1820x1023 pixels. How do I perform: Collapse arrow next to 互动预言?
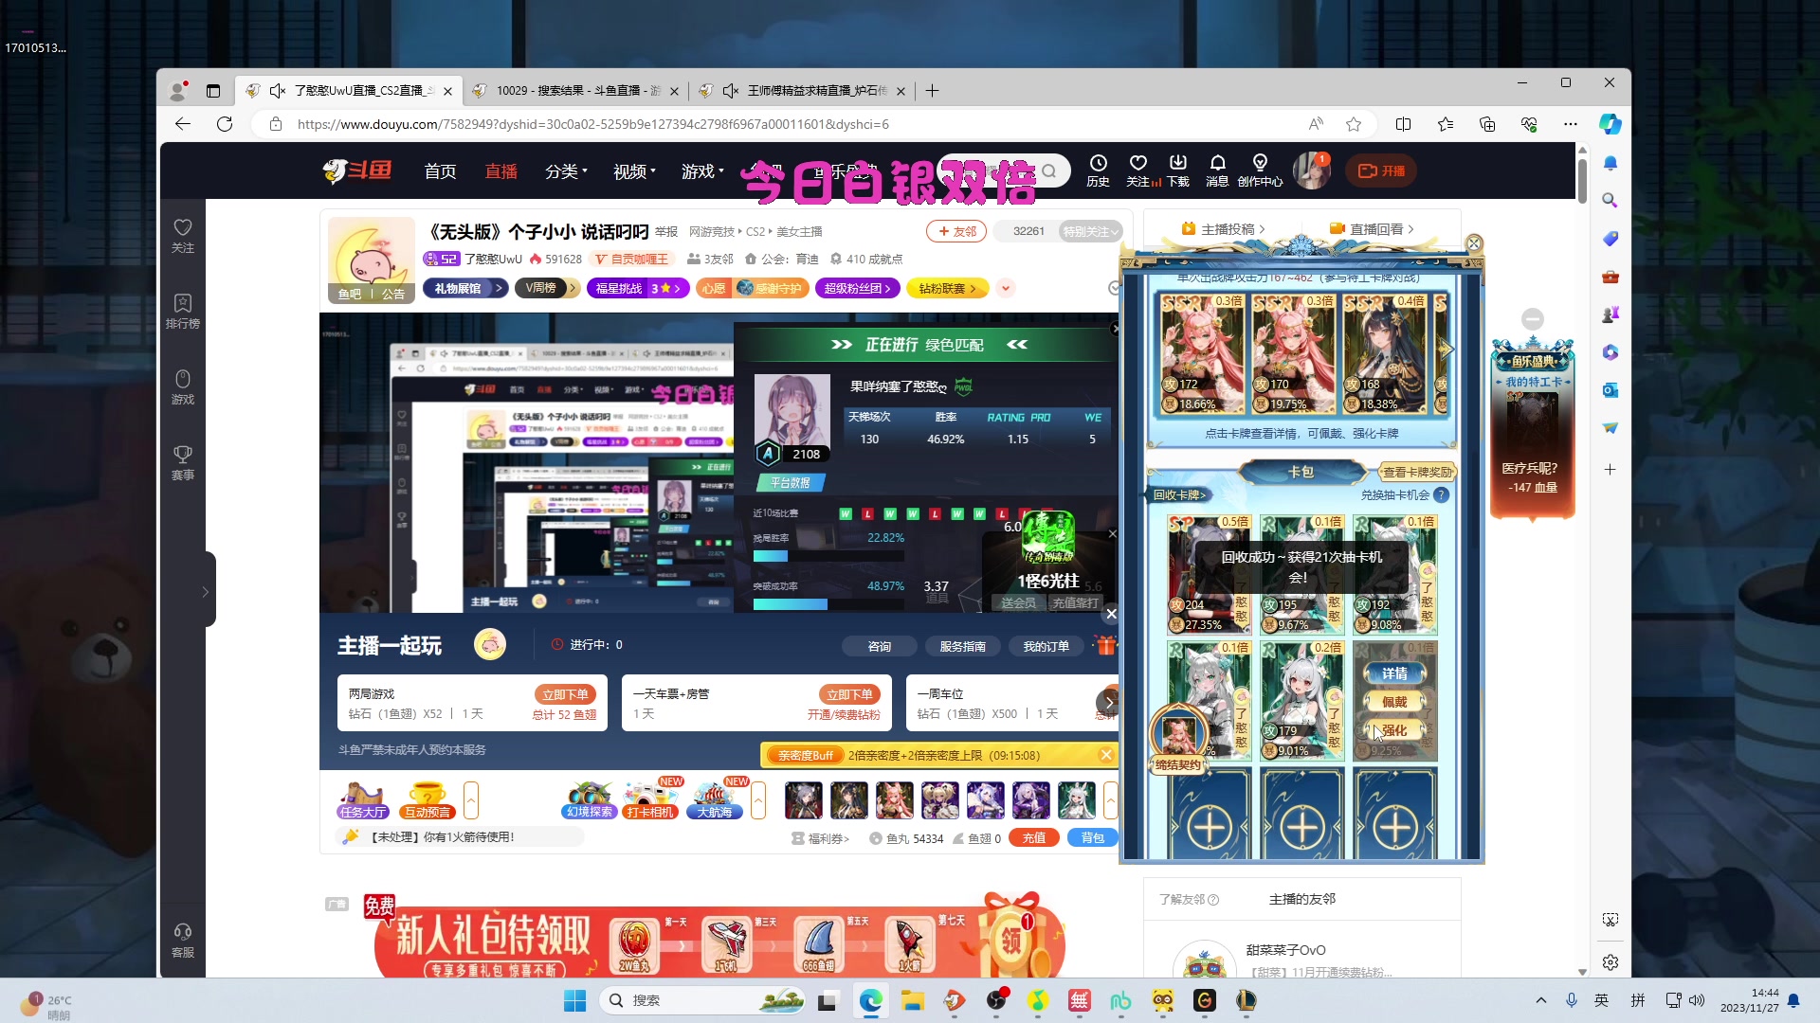(x=471, y=800)
